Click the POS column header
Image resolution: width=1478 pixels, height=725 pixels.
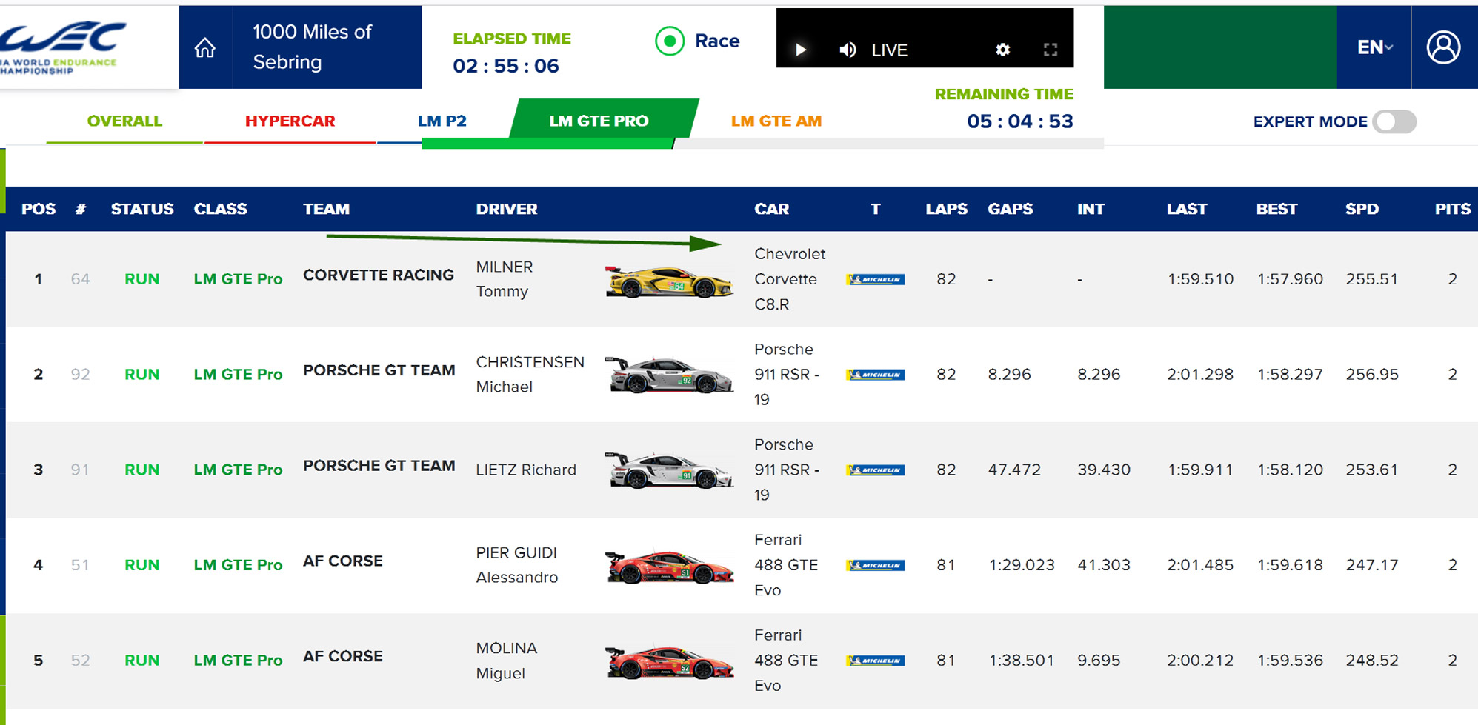(x=39, y=209)
